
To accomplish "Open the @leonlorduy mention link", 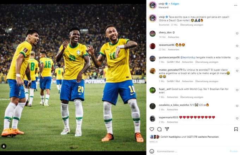I will (188, 57).
